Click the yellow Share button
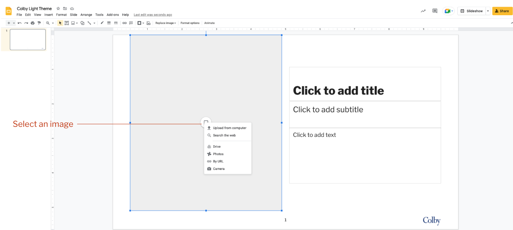This screenshot has height=230, width=513. click(502, 11)
